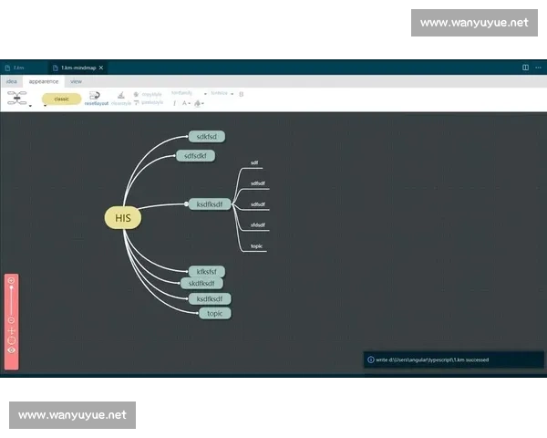Viewport: 547px width, 438px height.
Task: Click the locate root node camera icon
Action: [11, 340]
